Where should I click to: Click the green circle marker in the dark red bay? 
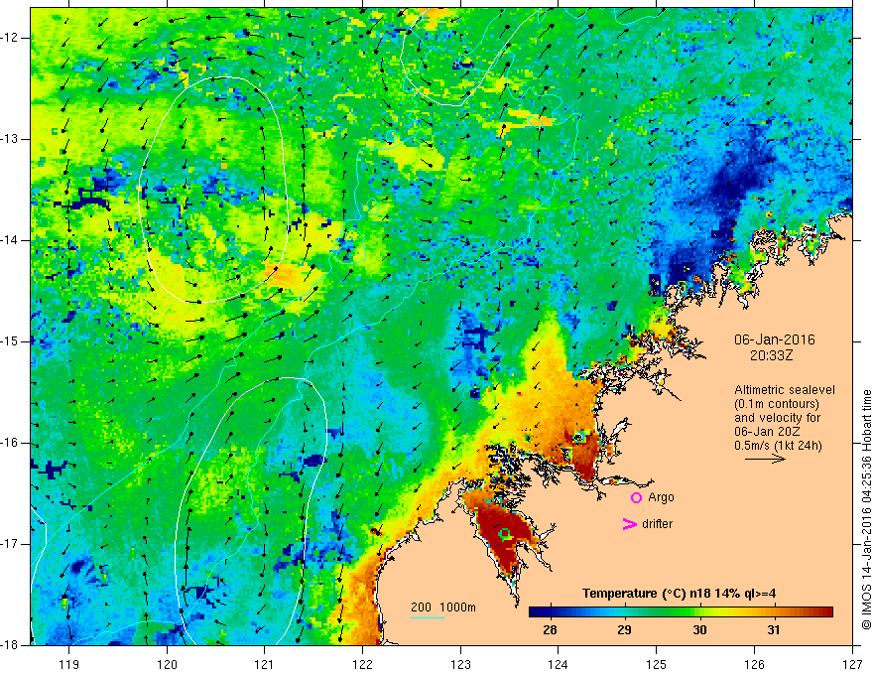point(505,533)
